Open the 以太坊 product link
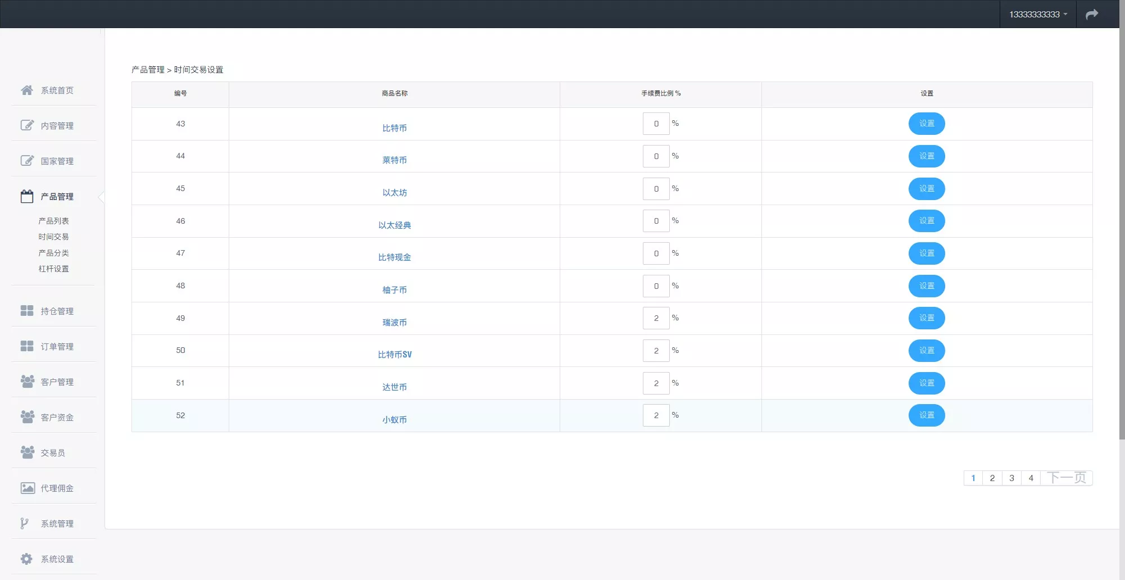 coord(394,193)
